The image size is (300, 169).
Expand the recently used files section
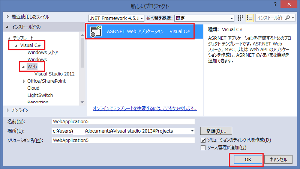click(x=7, y=17)
